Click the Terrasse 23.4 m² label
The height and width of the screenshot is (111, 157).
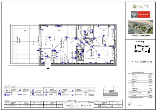point(19,40)
